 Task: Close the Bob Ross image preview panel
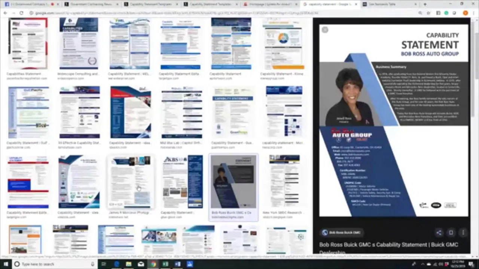click(x=325, y=30)
